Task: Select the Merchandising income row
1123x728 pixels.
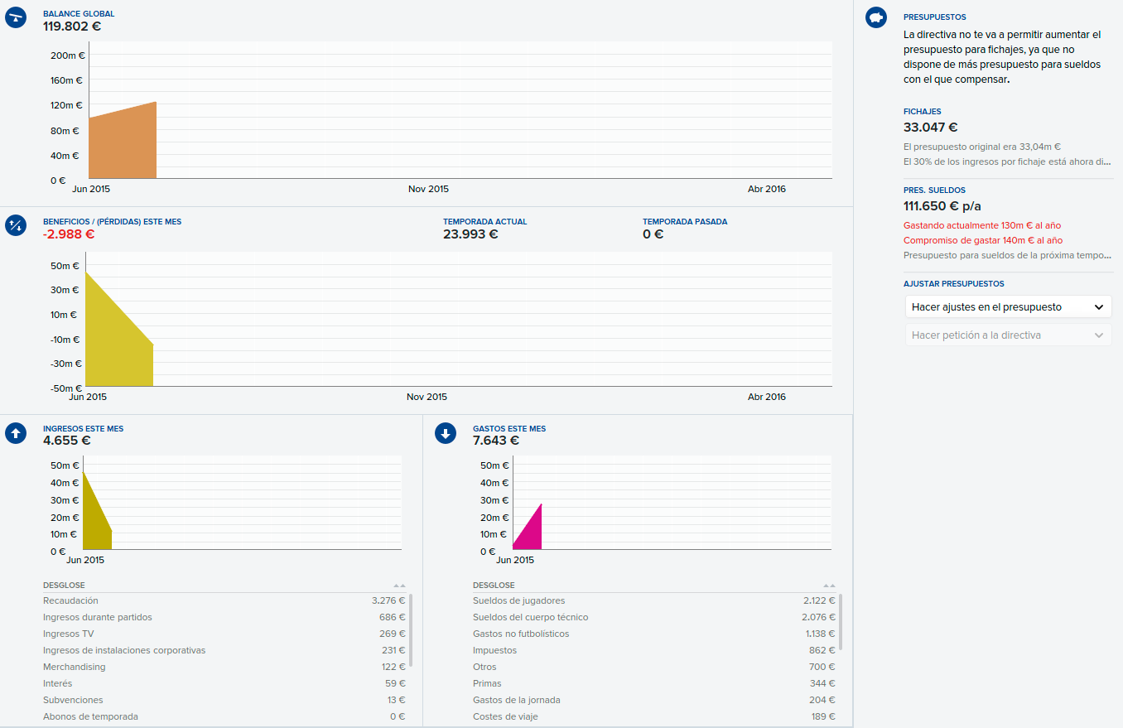Action: pos(224,667)
